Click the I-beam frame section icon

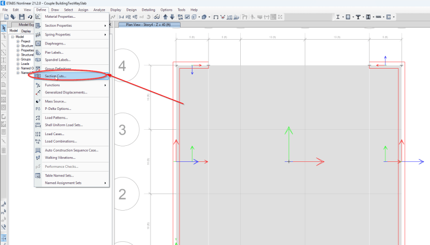coord(338,17)
